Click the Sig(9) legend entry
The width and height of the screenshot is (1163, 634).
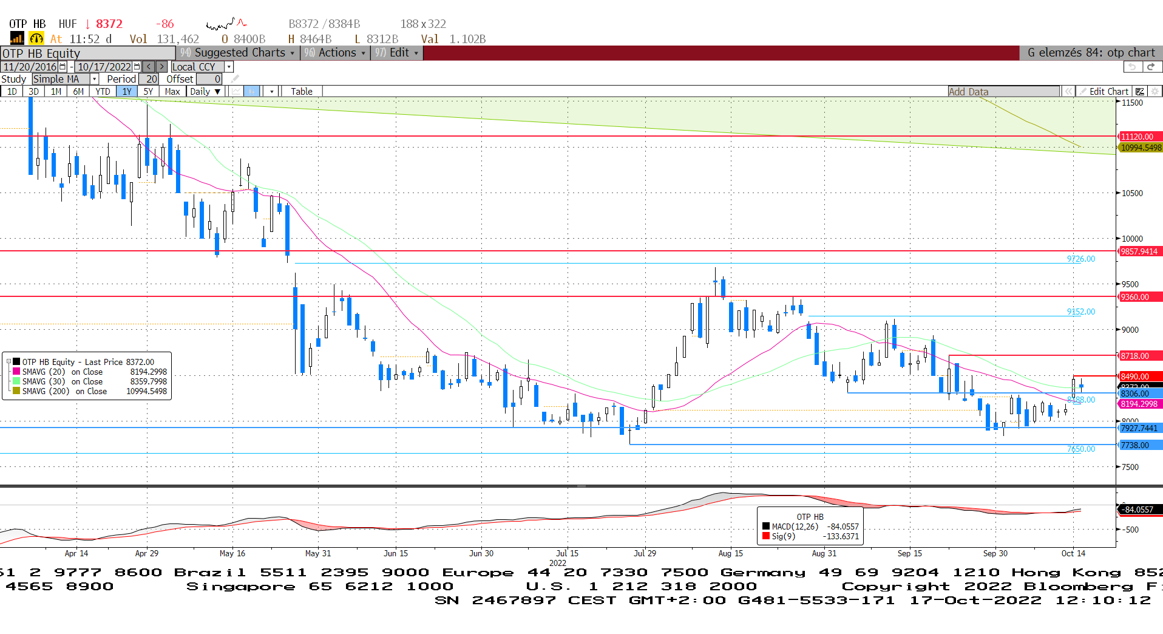[810, 536]
